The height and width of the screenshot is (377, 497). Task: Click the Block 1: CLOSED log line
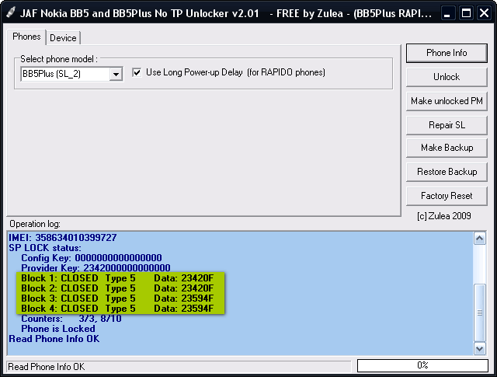point(117,278)
